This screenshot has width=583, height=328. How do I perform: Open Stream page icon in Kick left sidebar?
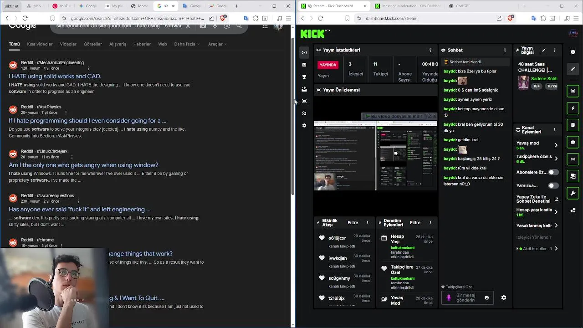click(304, 52)
